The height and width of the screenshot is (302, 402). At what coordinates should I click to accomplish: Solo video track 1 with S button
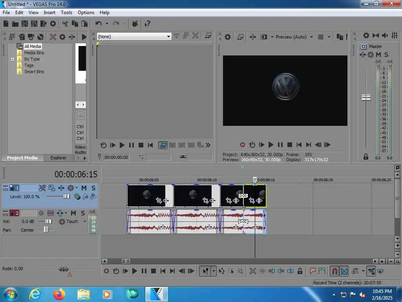point(93,188)
